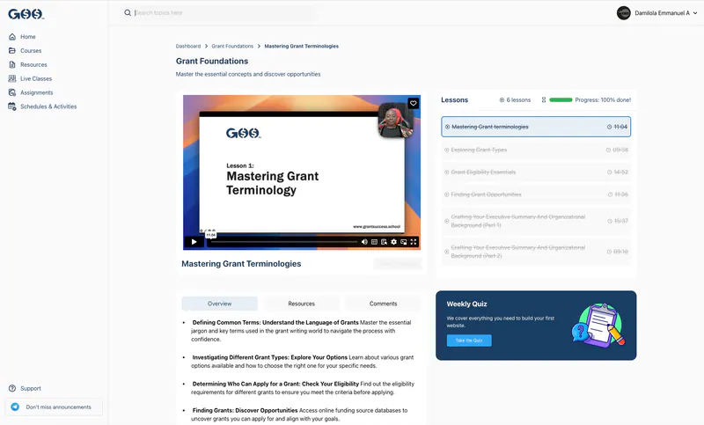Click Take the Quiz button

point(469,341)
